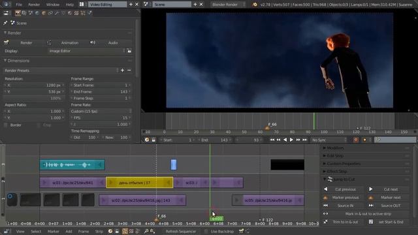This screenshot has width=418, height=235.
Task: Add a render preset with plus
Action: [122, 70]
